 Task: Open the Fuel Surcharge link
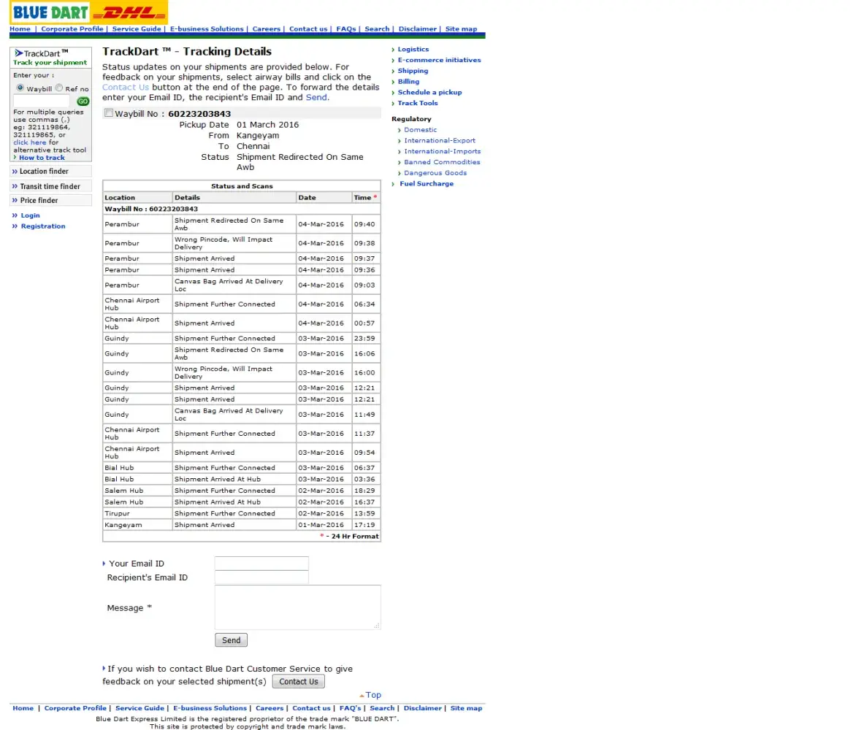[427, 184]
